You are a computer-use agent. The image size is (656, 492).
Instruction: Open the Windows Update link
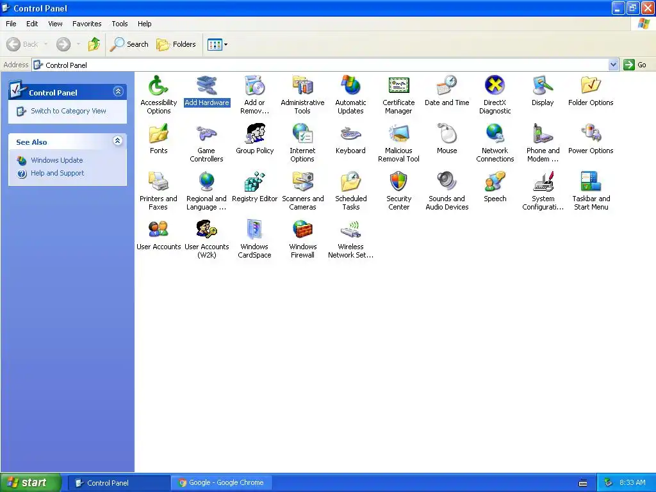57,160
